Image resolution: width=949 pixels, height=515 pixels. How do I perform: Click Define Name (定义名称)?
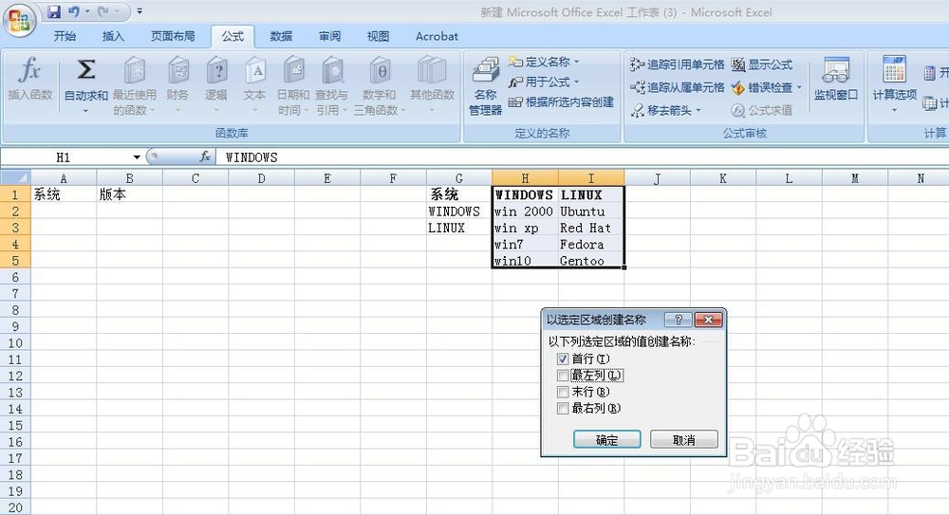542,62
